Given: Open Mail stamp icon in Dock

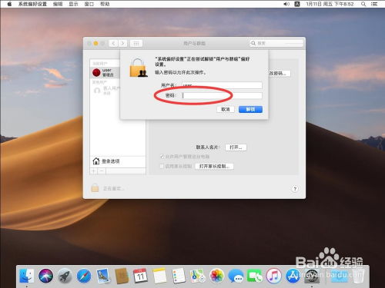Looking at the screenshot, I should tap(102, 276).
